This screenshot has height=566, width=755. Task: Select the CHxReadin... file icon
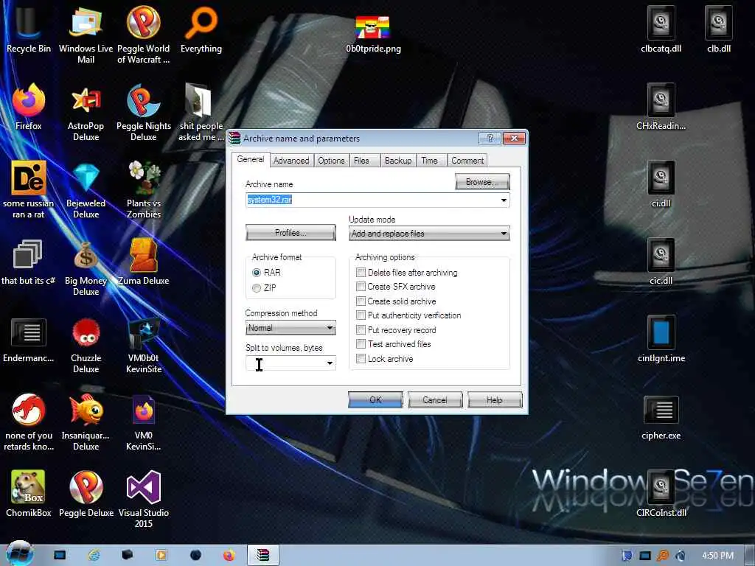pos(661,107)
